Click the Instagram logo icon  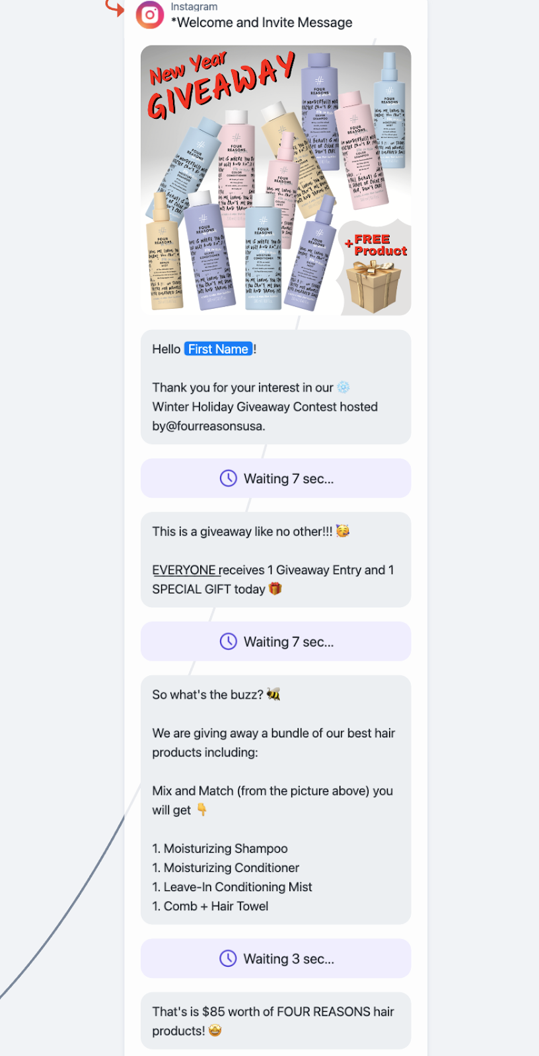pyautogui.click(x=150, y=15)
